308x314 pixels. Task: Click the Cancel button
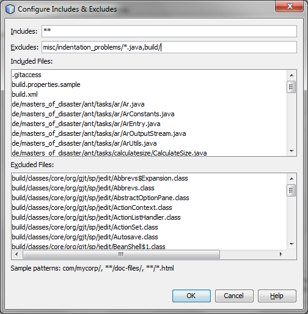[234, 296]
